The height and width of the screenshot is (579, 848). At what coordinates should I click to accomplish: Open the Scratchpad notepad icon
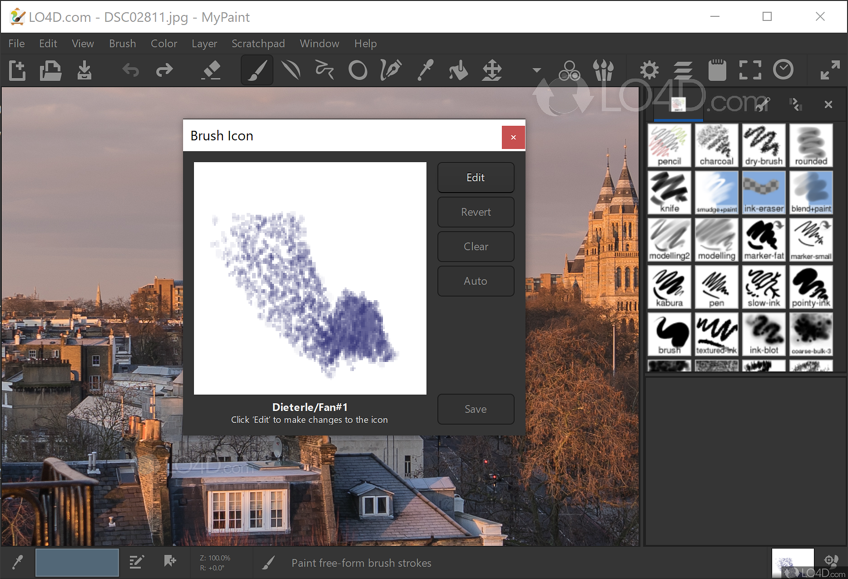(x=718, y=69)
